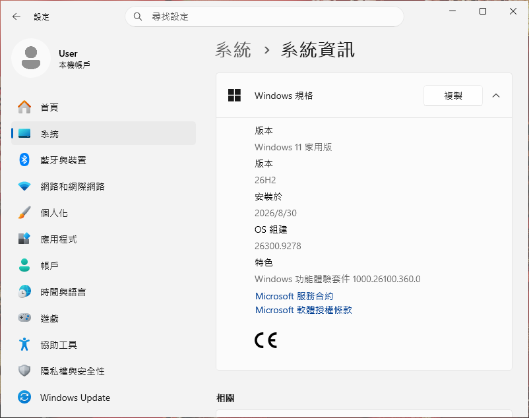Viewport: 529px width, 418px height.
Task: Open the gamepad icon for 遊戲
Action: point(24,318)
